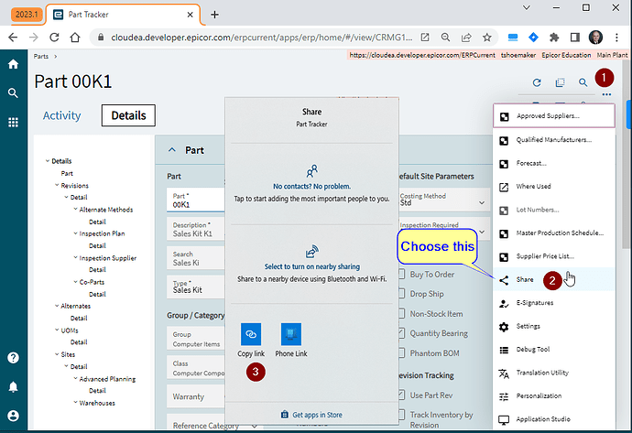Open the Inspection Required dropdown arrow
Image resolution: width=632 pixels, height=433 pixels.
(x=482, y=232)
